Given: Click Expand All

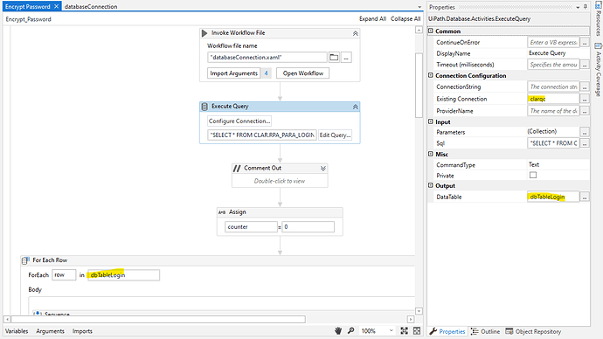Looking at the screenshot, I should click(372, 18).
